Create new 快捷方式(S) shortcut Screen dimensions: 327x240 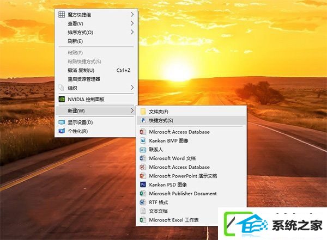click(x=191, y=120)
